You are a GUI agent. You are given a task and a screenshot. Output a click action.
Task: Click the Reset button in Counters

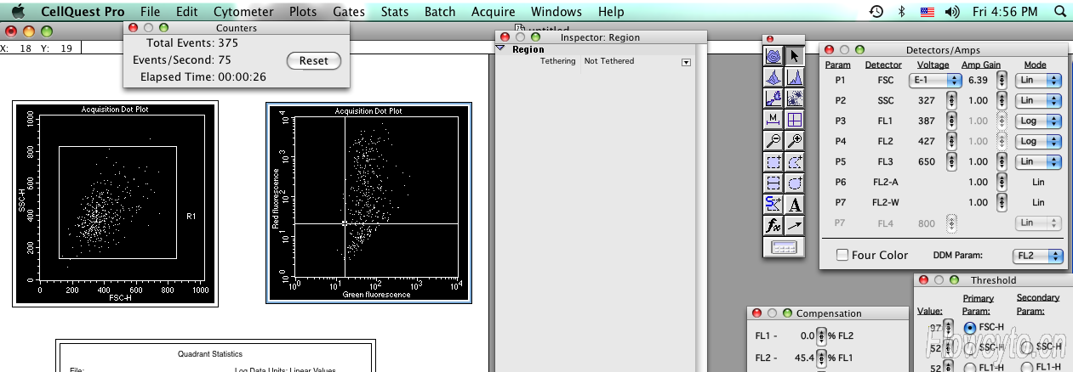tap(314, 61)
